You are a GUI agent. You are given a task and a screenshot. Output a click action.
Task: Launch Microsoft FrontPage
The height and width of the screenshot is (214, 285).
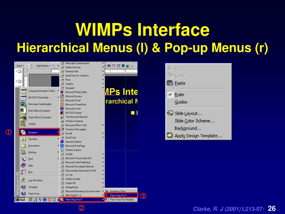tap(82, 146)
